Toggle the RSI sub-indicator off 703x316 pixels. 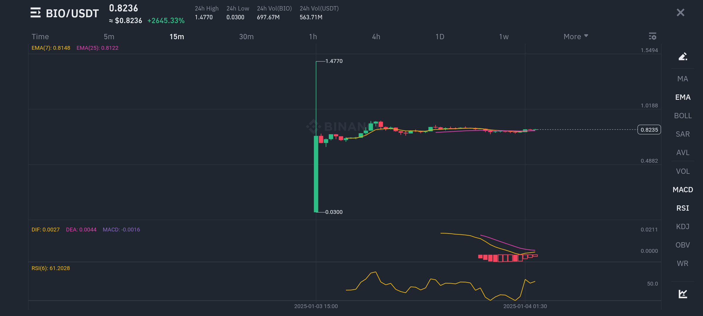tap(683, 208)
